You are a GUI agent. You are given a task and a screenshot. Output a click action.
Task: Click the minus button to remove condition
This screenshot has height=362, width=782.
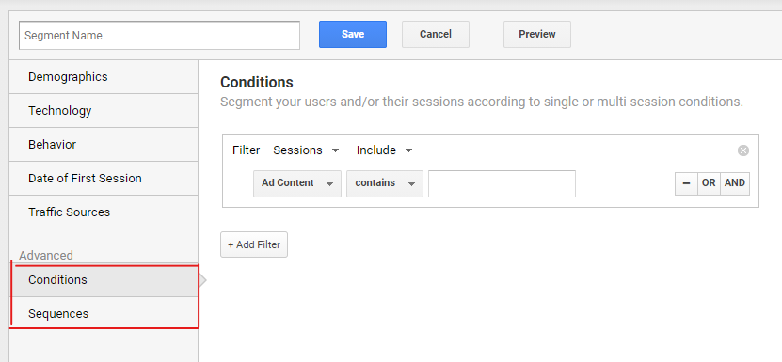point(686,183)
